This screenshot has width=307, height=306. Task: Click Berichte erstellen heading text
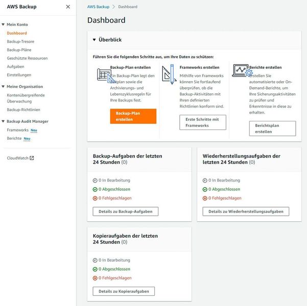(x=265, y=67)
